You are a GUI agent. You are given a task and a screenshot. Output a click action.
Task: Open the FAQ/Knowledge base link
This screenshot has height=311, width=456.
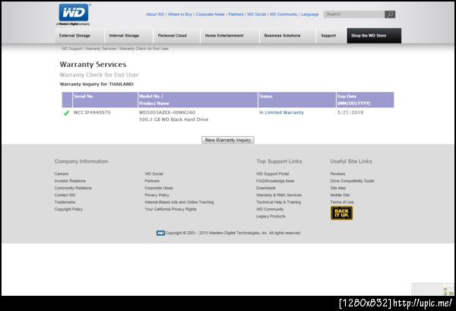tap(275, 181)
